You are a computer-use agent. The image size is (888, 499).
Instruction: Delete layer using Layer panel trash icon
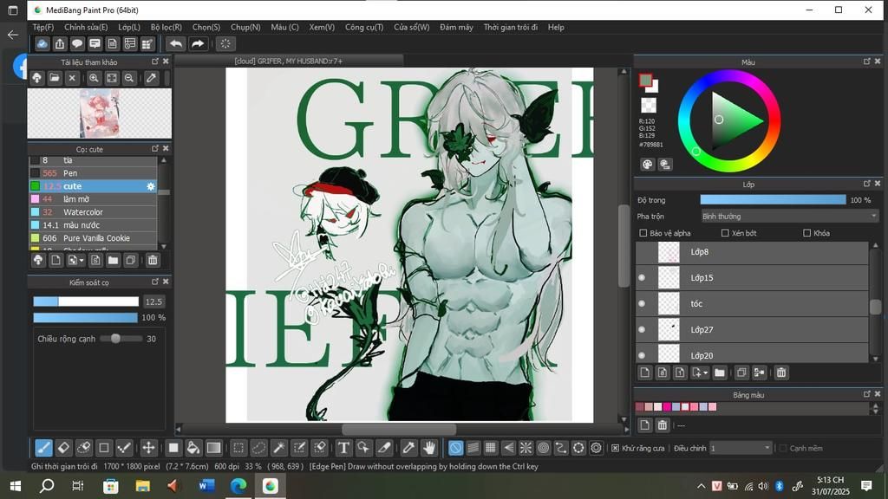[x=780, y=373]
